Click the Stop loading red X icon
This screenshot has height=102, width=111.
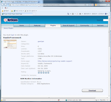click(92, 5)
